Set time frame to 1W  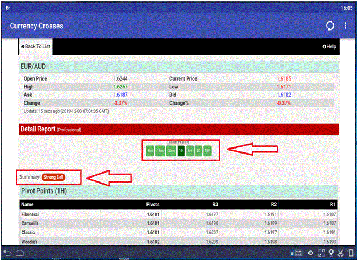click(x=207, y=151)
